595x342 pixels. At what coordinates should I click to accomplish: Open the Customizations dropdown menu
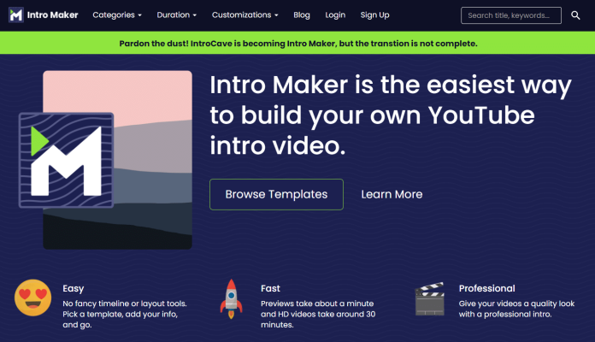(x=244, y=15)
